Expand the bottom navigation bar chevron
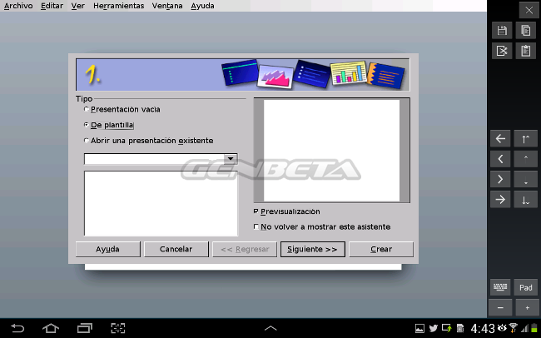The image size is (541, 338). [x=270, y=327]
